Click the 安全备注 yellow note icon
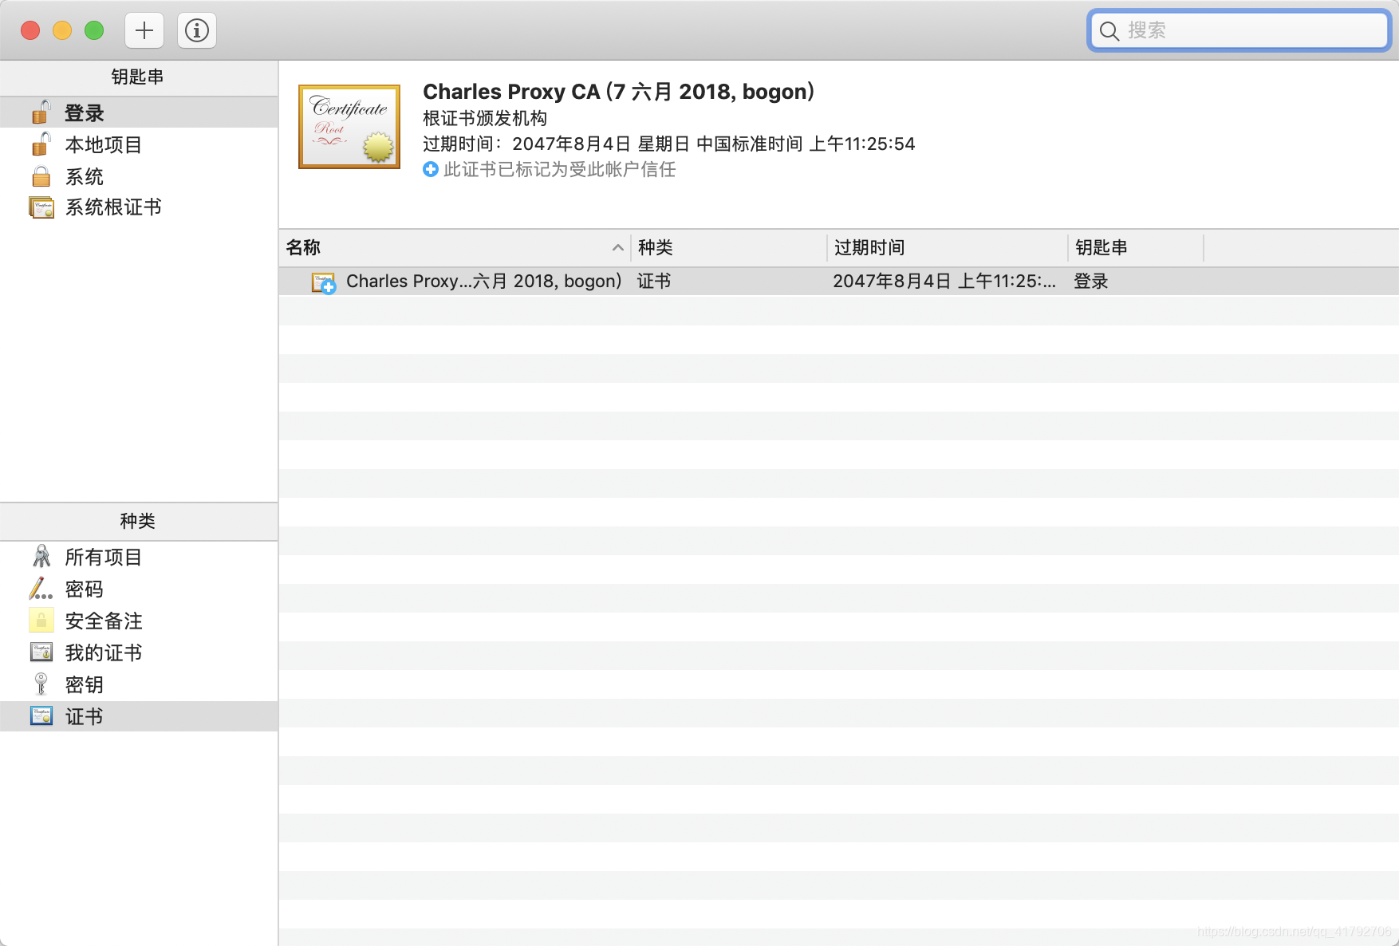The height and width of the screenshot is (946, 1399). point(41,621)
